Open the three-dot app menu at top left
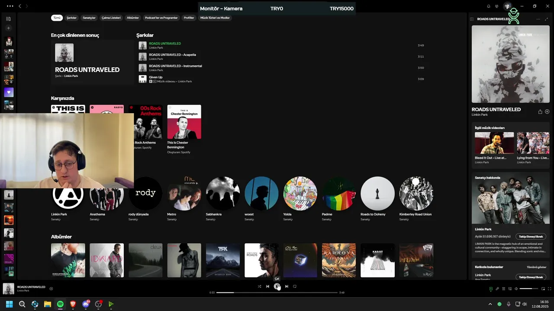 click(10, 6)
